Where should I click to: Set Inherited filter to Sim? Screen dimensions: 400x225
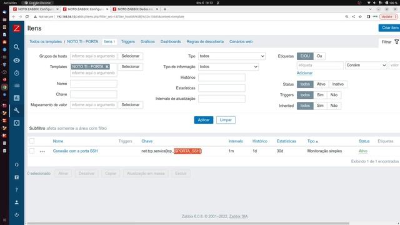click(x=320, y=106)
